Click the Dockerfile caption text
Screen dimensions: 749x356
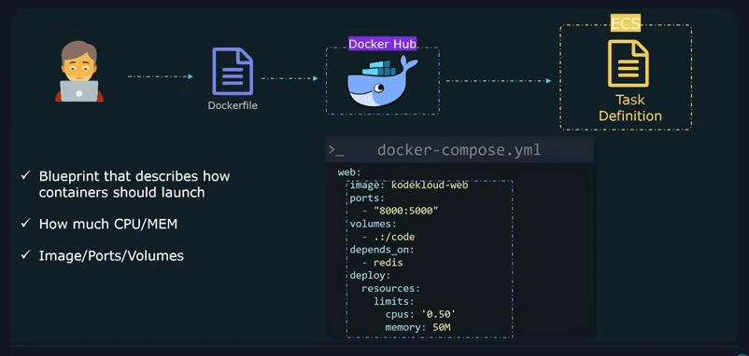[x=233, y=105]
